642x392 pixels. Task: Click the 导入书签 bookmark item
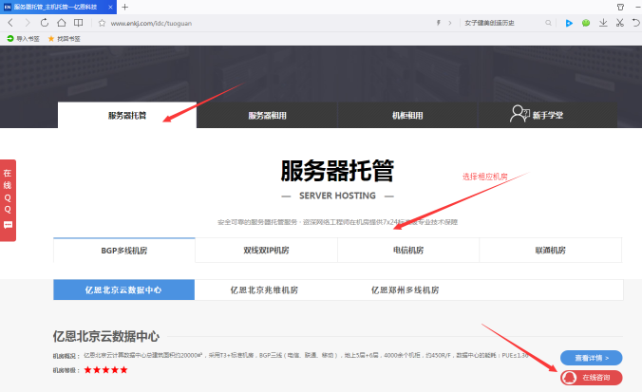coord(24,39)
